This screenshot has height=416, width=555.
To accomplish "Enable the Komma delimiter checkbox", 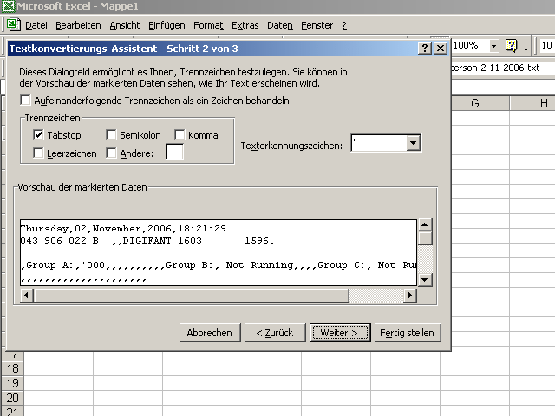I will (x=180, y=135).
